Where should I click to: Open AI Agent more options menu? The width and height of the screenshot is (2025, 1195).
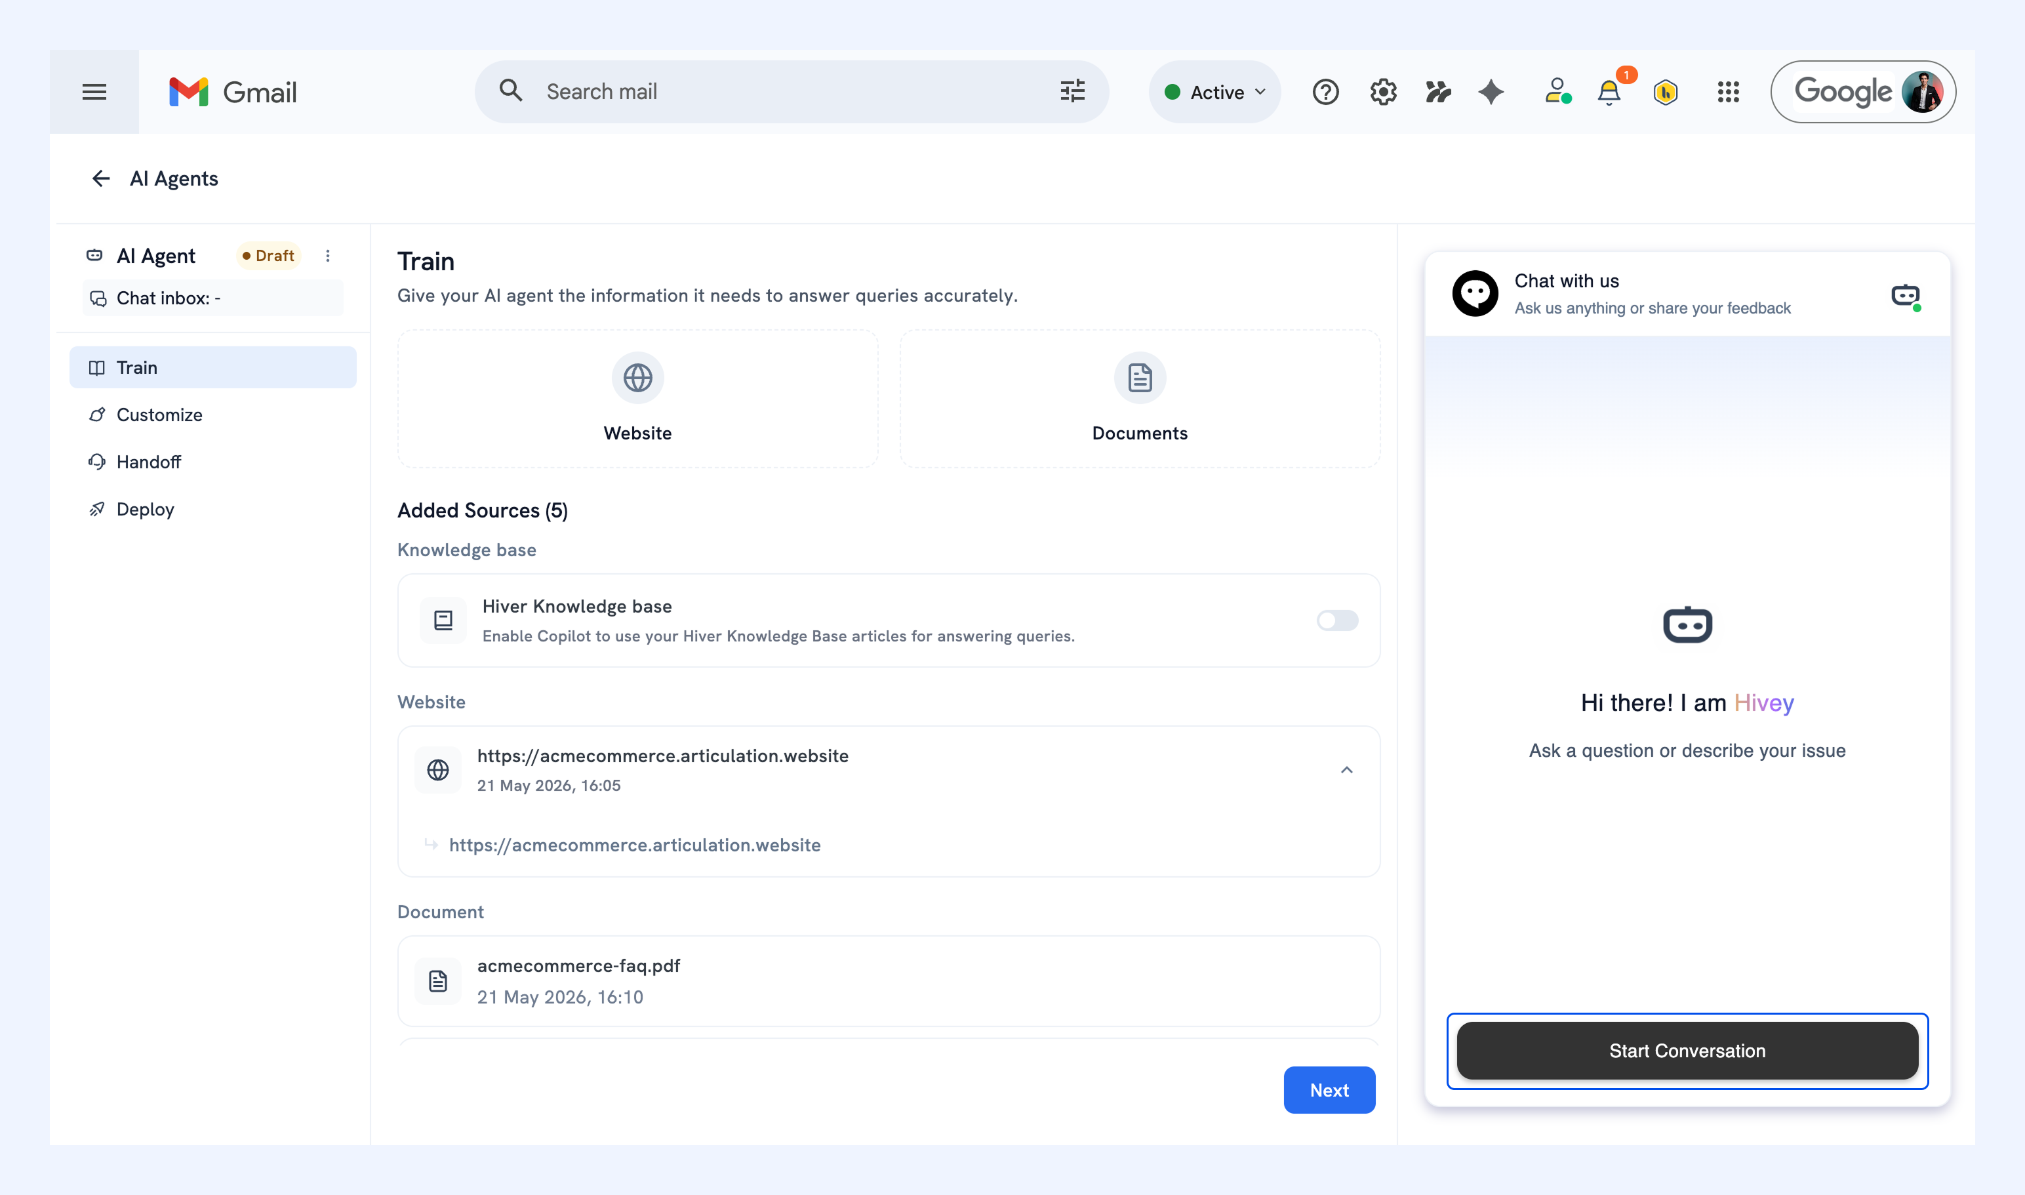click(x=328, y=255)
